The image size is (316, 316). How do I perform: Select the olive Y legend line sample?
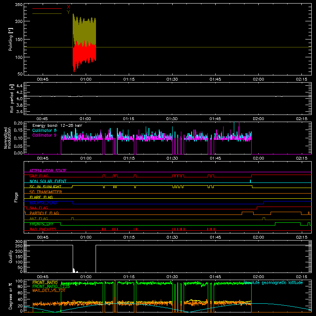47,14
